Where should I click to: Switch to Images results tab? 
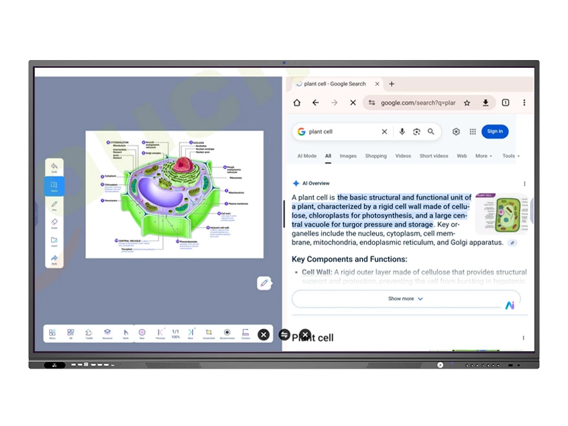coord(348,156)
